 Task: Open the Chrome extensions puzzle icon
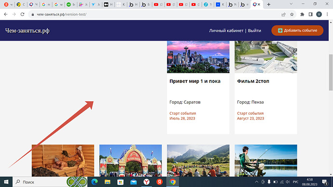(x=302, y=14)
